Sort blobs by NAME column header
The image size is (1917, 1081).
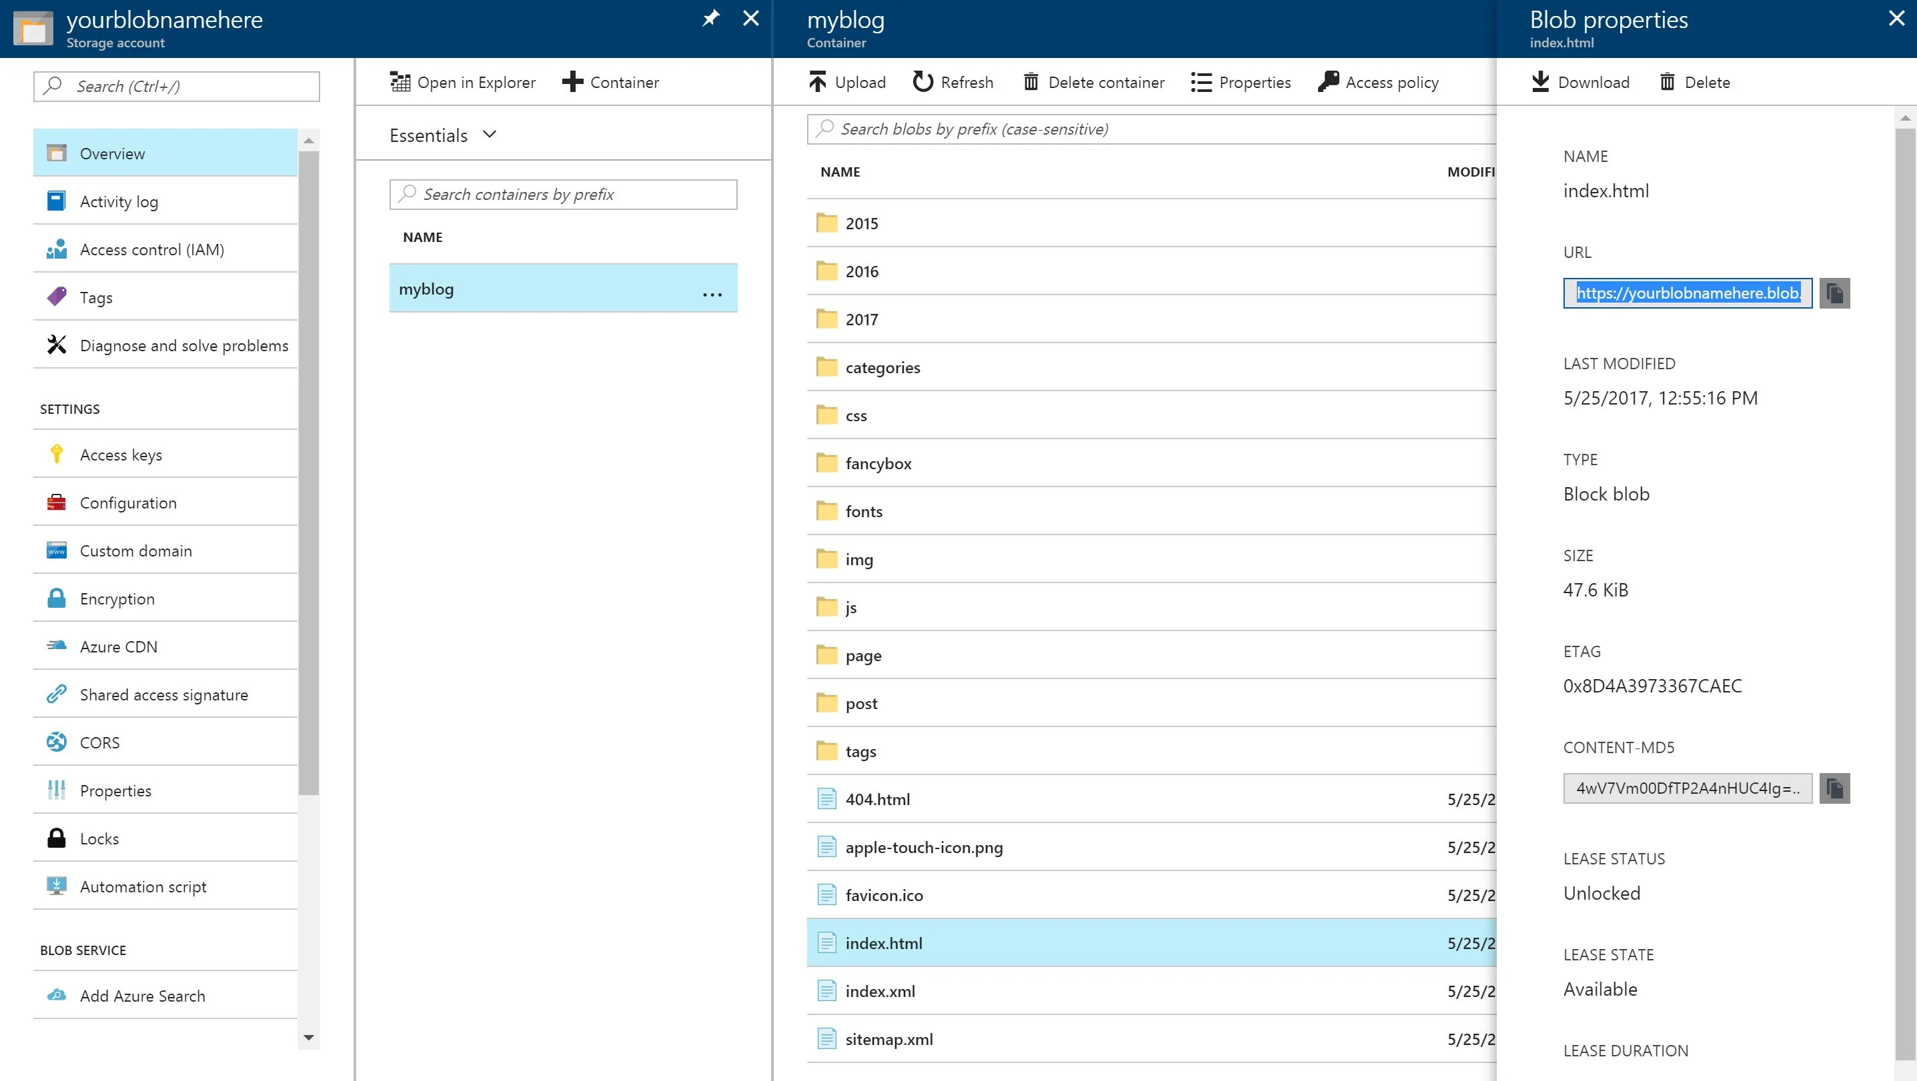click(x=840, y=172)
